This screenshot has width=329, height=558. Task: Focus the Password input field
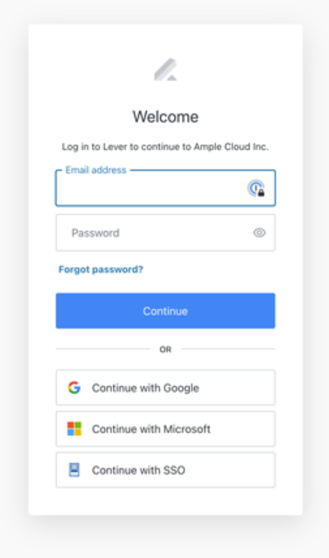[165, 232]
